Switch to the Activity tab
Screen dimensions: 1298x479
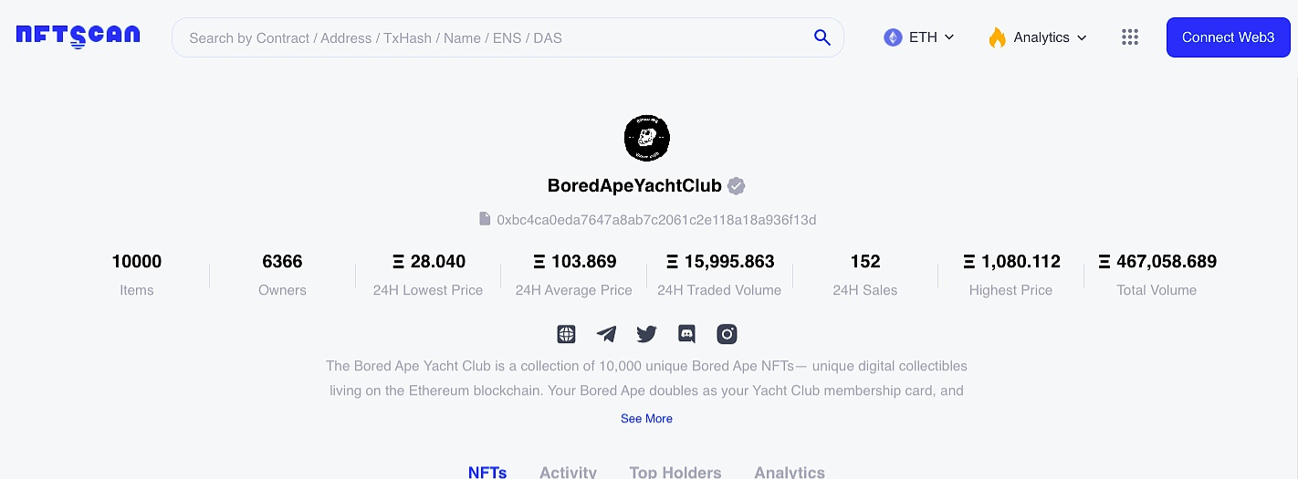point(568,472)
